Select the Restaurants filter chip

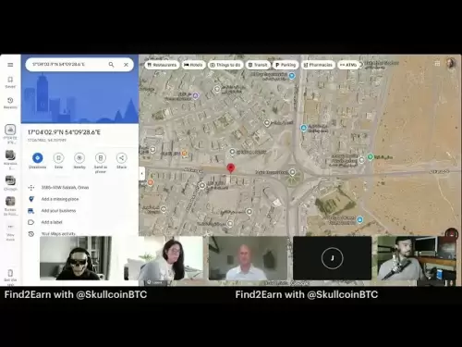[x=162, y=65]
